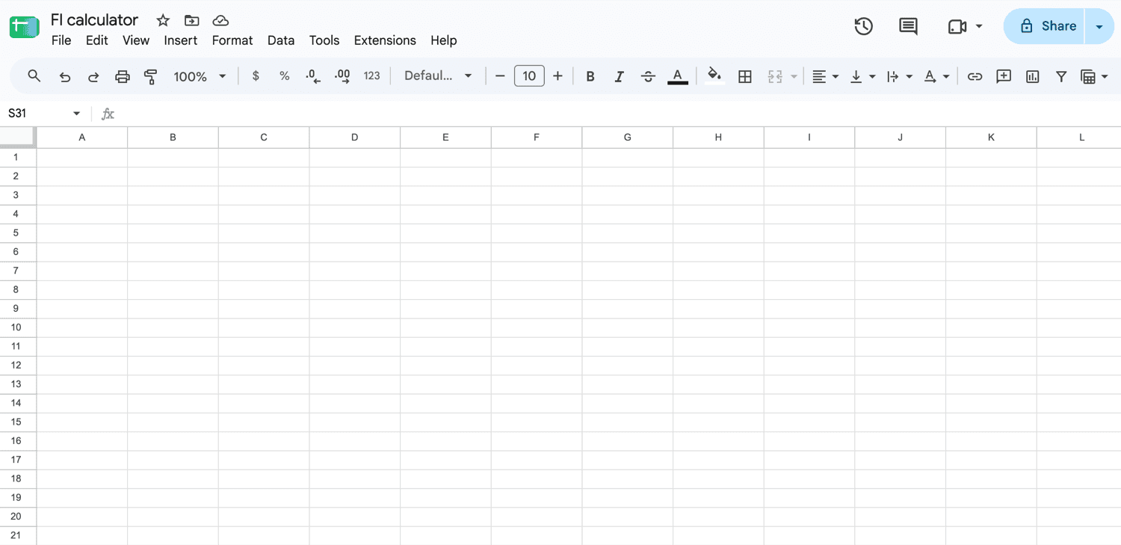Viewport: 1121px width, 545px height.
Task: Click the font size field
Action: (x=529, y=76)
